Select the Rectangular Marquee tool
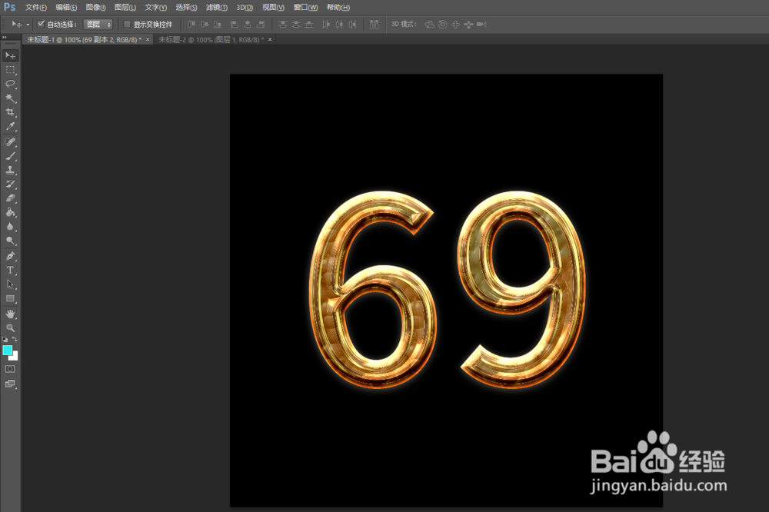This screenshot has width=769, height=512. 10,70
